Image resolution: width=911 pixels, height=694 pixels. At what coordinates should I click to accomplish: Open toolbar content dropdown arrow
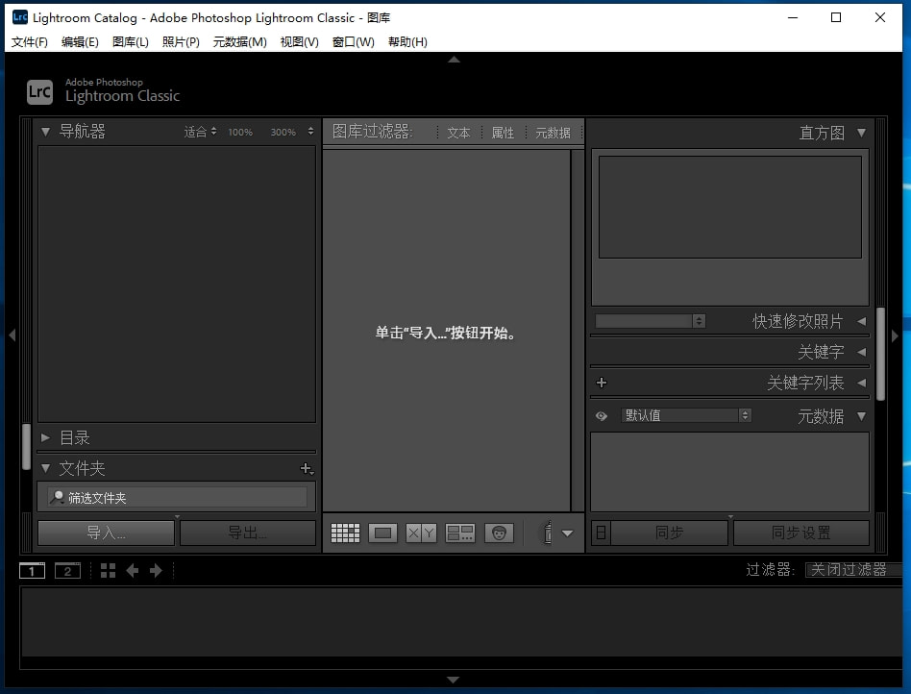(x=568, y=533)
